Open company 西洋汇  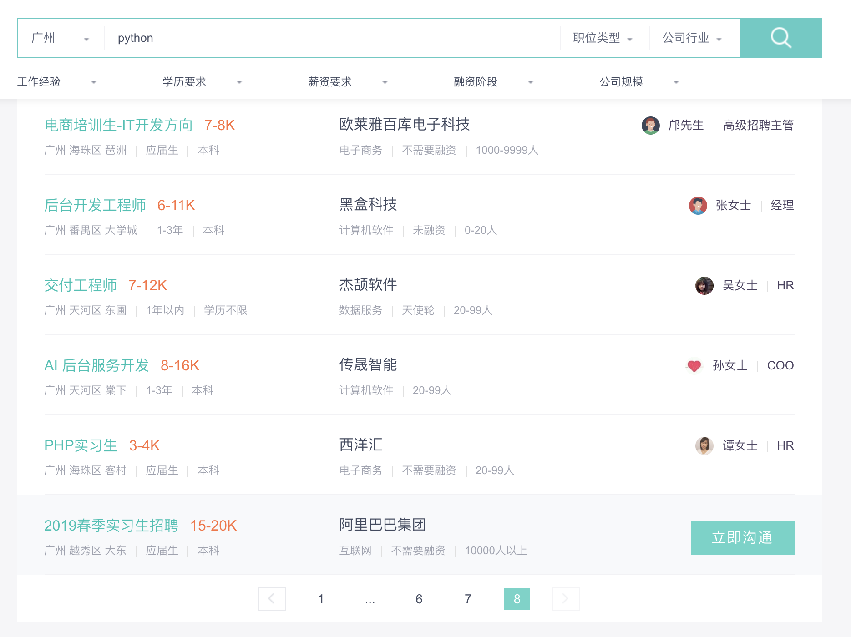click(x=361, y=445)
